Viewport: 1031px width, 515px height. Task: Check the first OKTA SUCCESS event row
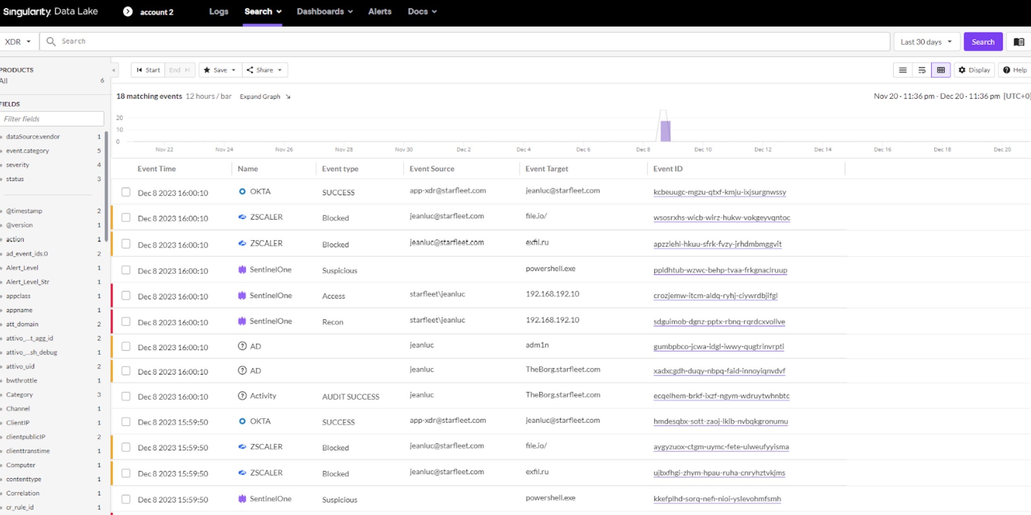click(x=126, y=192)
